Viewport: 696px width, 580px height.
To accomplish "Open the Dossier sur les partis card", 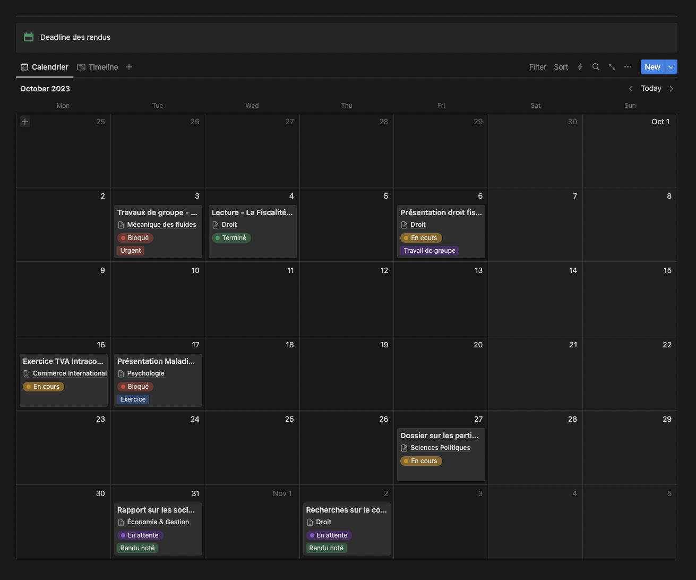I will (439, 436).
